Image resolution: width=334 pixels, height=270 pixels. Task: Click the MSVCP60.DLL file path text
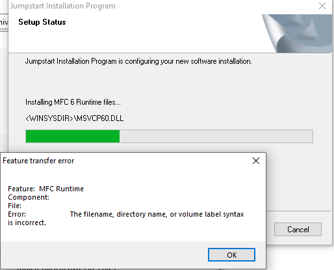pyautogui.click(x=75, y=118)
